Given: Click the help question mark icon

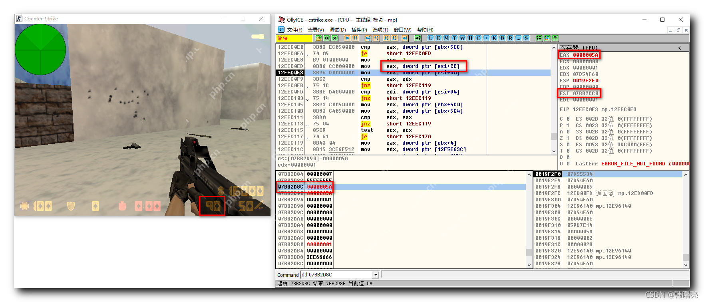Looking at the screenshot, I should (555, 38).
